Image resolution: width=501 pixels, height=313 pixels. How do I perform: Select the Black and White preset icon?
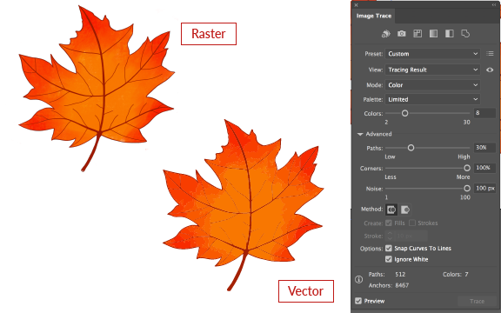pos(450,34)
